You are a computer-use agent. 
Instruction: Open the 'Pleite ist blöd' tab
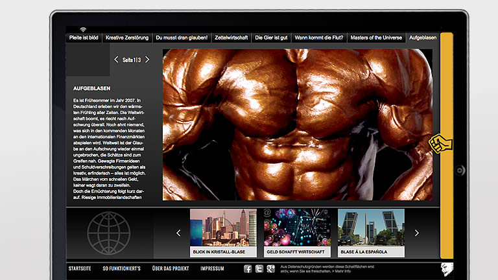[84, 38]
